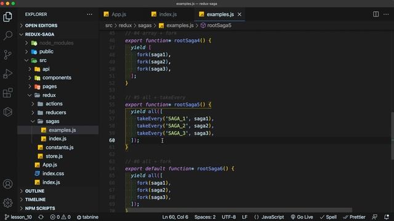The image size is (394, 221).
Task: Open the Manage settings gear
Action: point(7,203)
